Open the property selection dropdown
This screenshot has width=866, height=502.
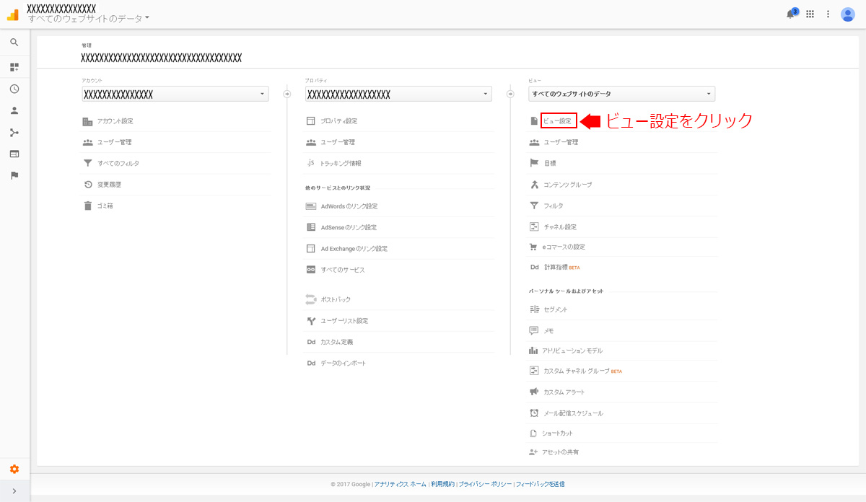tap(398, 94)
